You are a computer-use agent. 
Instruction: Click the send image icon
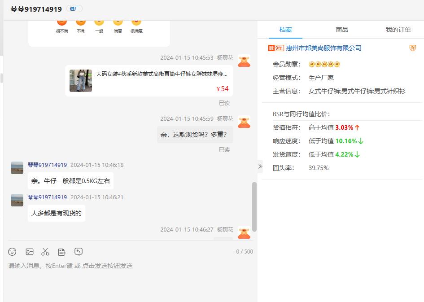pyautogui.click(x=30, y=252)
